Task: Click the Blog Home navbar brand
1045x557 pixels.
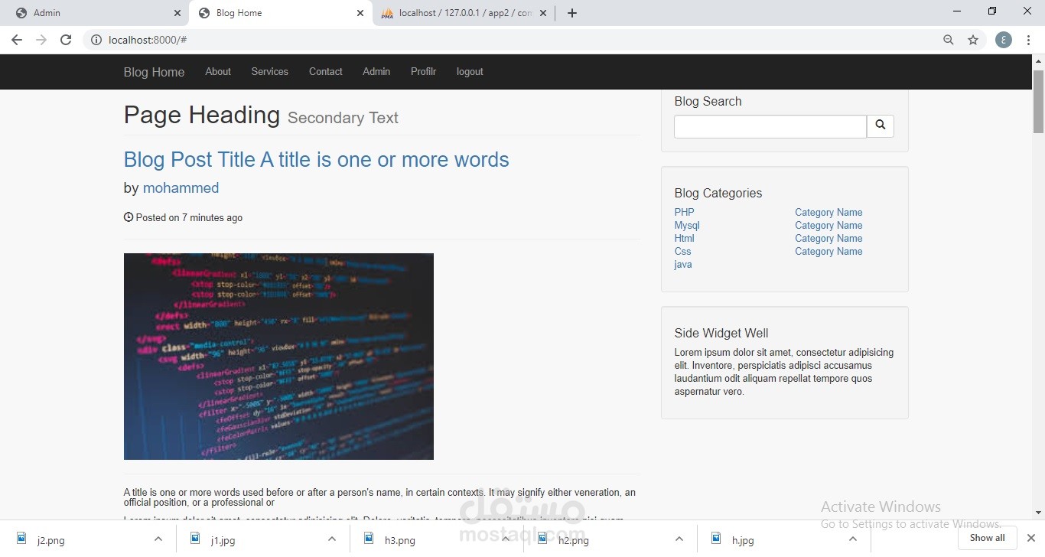Action: point(154,72)
